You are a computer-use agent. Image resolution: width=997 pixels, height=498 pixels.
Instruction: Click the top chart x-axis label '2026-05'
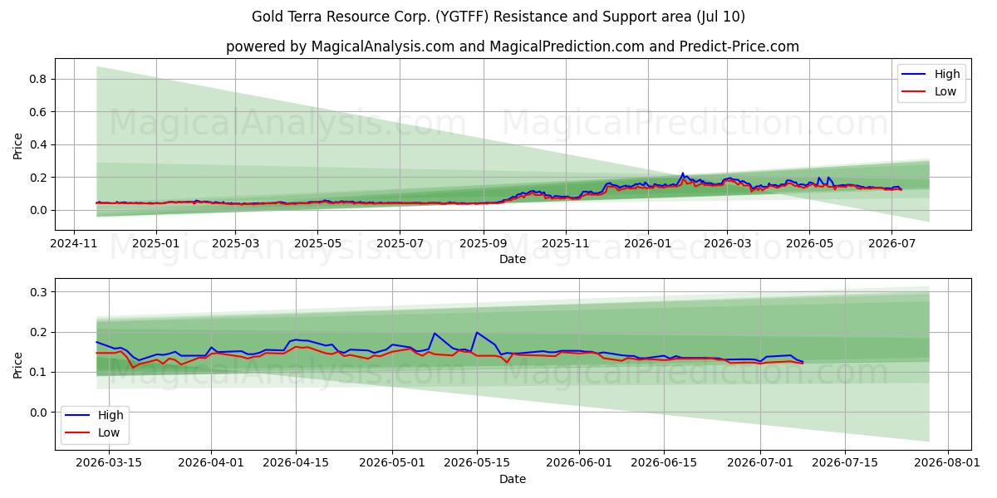coord(809,243)
